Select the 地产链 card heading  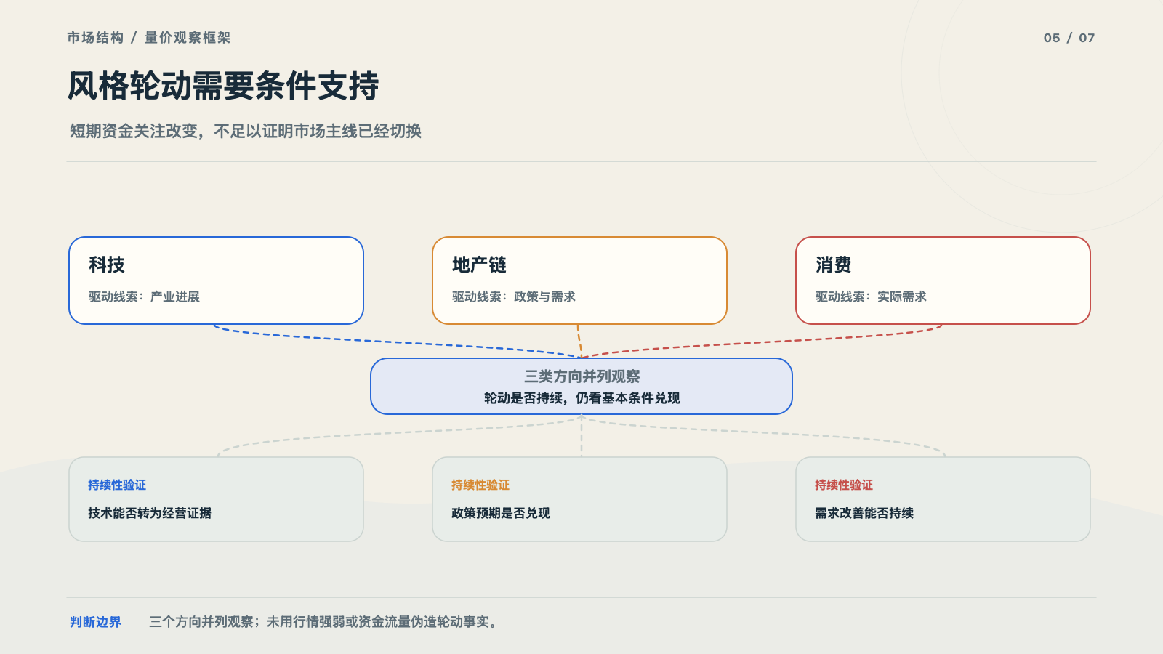tap(479, 265)
